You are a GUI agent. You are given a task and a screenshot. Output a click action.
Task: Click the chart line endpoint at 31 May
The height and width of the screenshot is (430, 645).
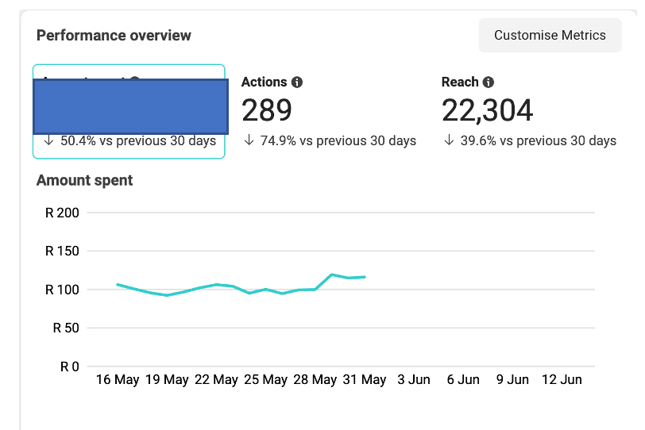point(365,277)
